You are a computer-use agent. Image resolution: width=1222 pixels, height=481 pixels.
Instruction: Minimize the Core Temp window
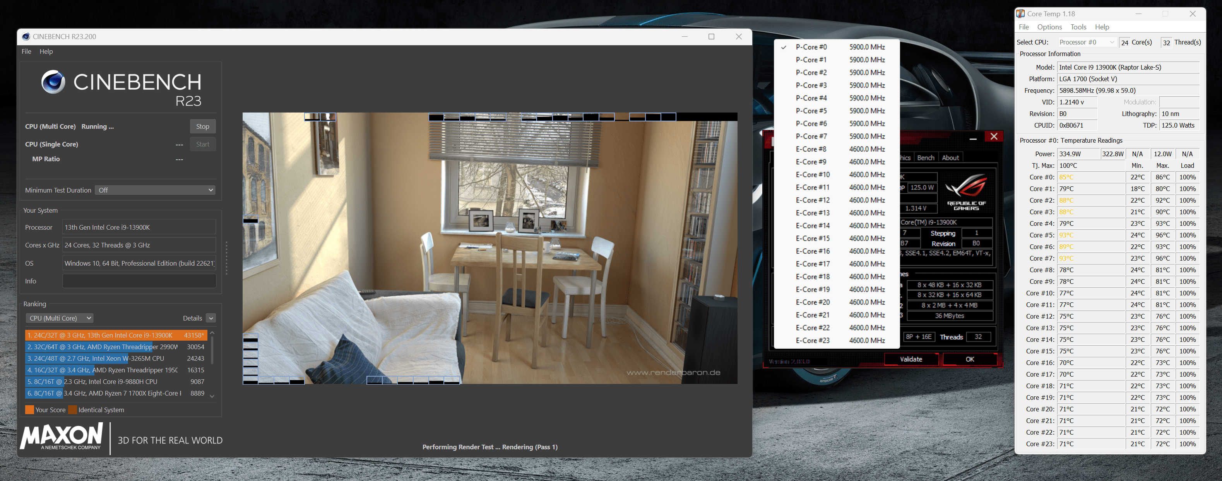1138,14
